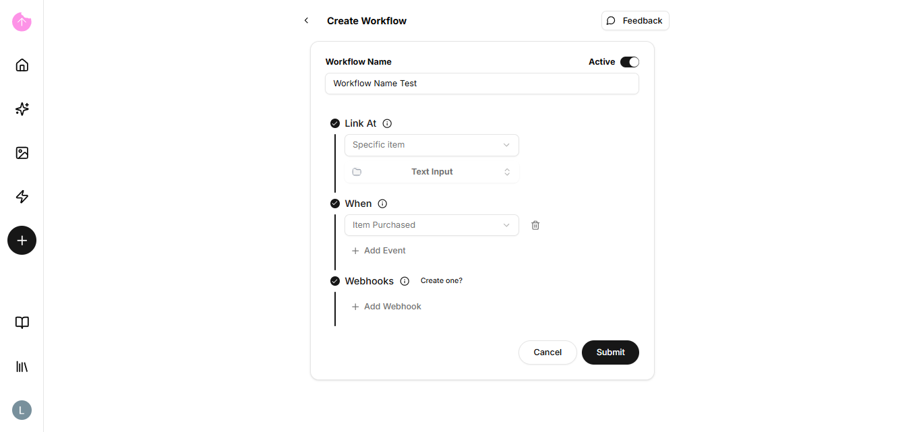Expand the Specific item dropdown
Viewport: 921px width, 432px height.
coord(432,145)
